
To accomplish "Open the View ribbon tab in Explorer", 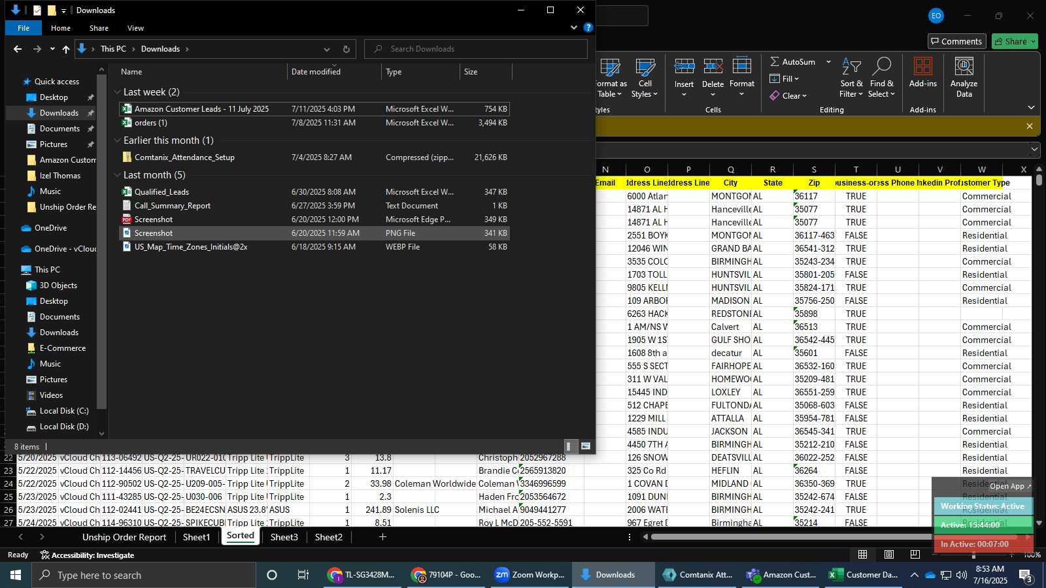I will point(135,28).
